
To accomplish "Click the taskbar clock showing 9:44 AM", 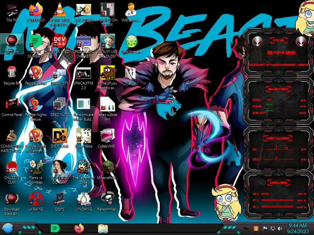I will coord(297,228).
